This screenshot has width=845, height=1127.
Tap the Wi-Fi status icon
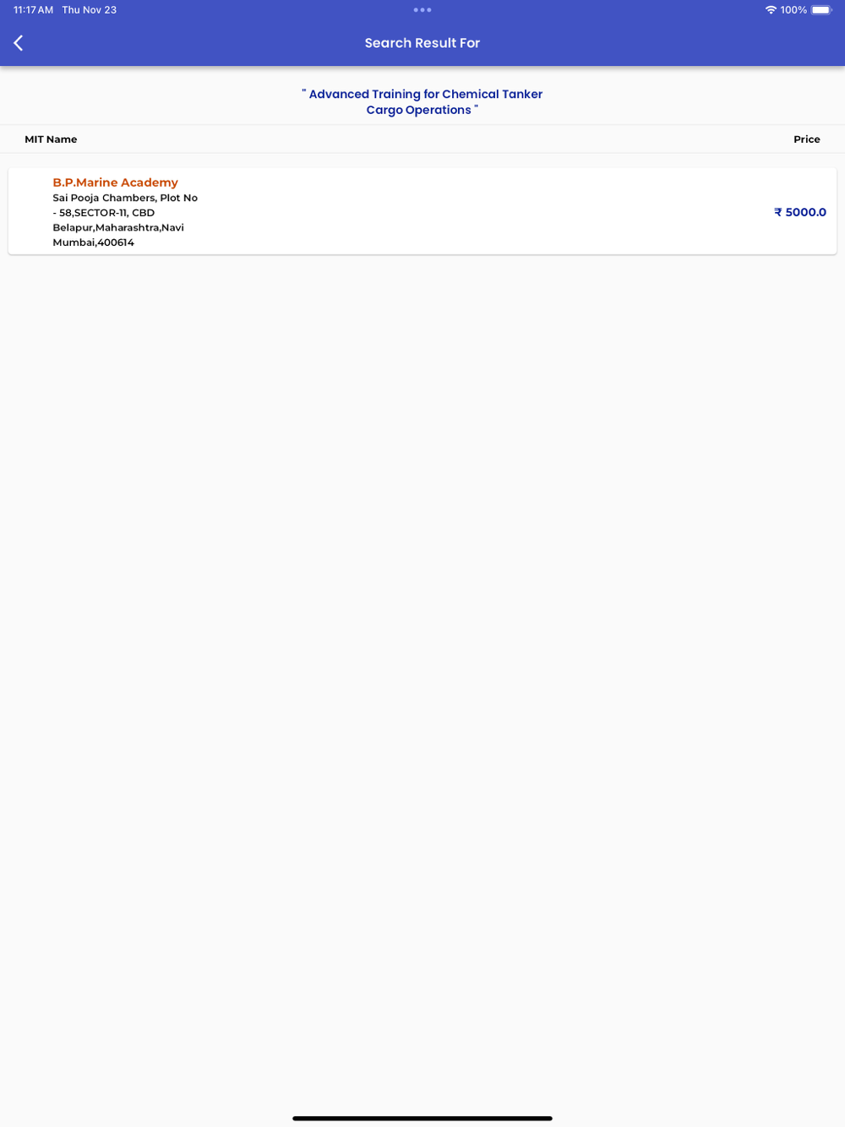[x=771, y=10]
